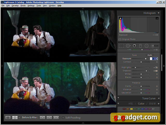The image size is (166, 125).
Task: Open the Edit menu
Action: click(x=8, y=6)
